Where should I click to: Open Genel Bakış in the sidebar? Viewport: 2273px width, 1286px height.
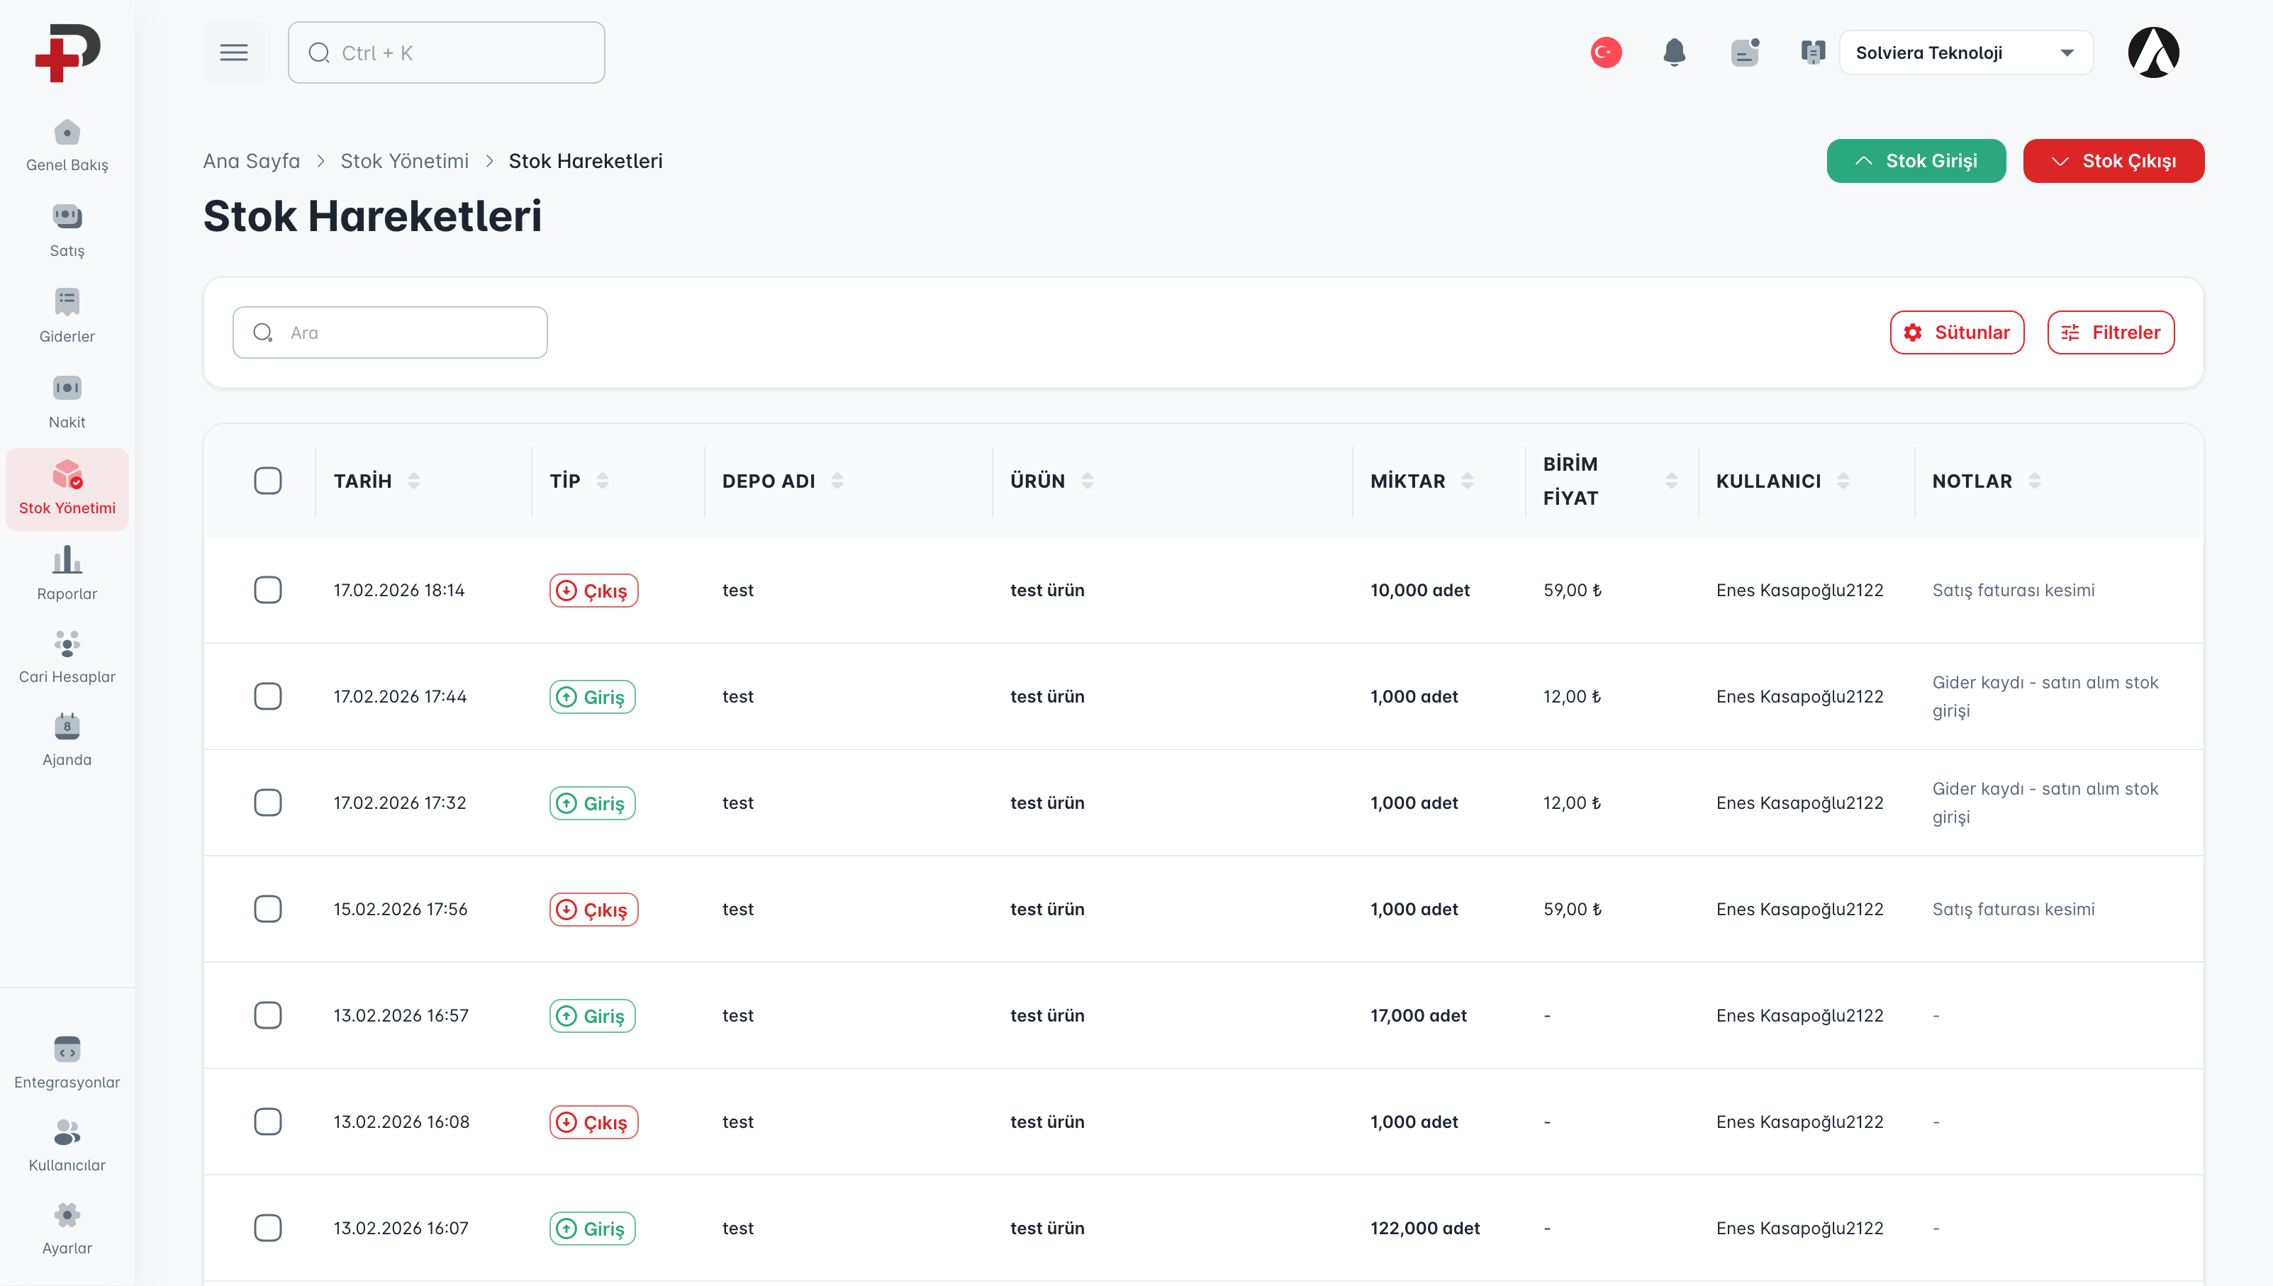pyautogui.click(x=67, y=146)
